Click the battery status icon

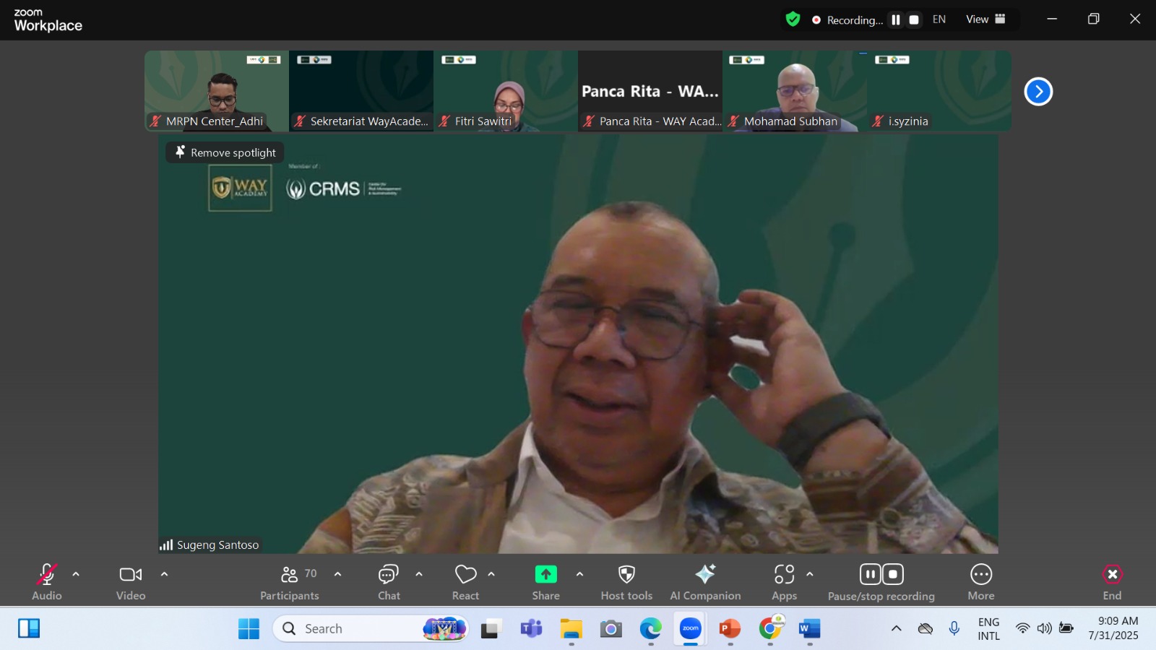pyautogui.click(x=1066, y=628)
